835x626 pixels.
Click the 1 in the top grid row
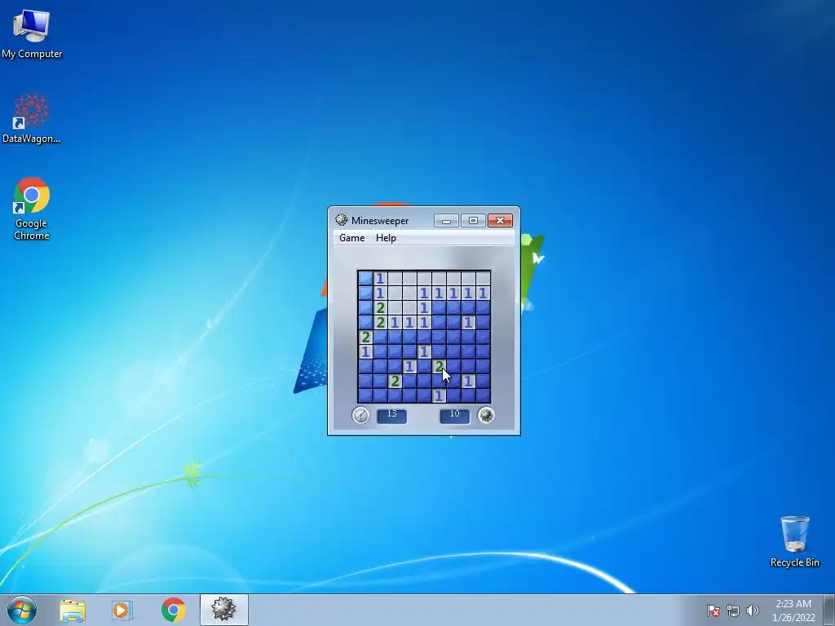[380, 278]
